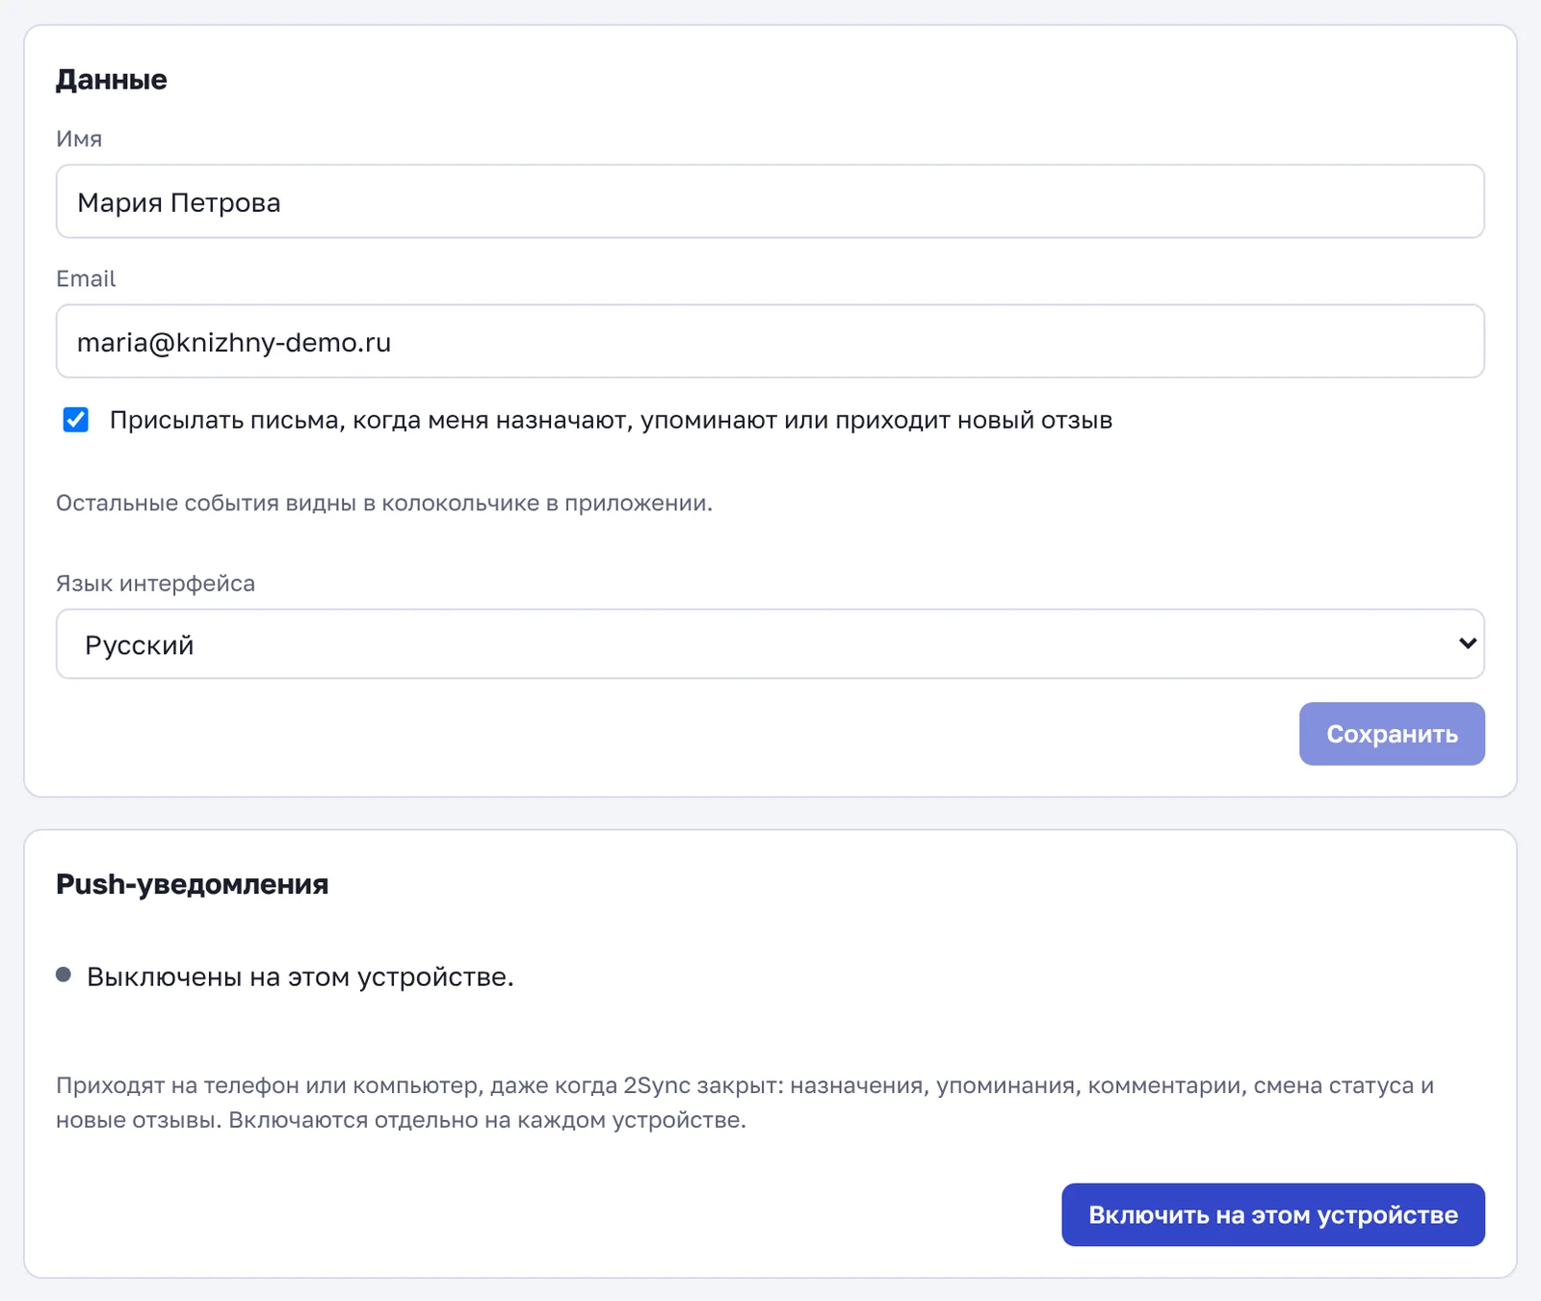
Task: Click the Выключены на этом устройстве status text
Action: (300, 976)
